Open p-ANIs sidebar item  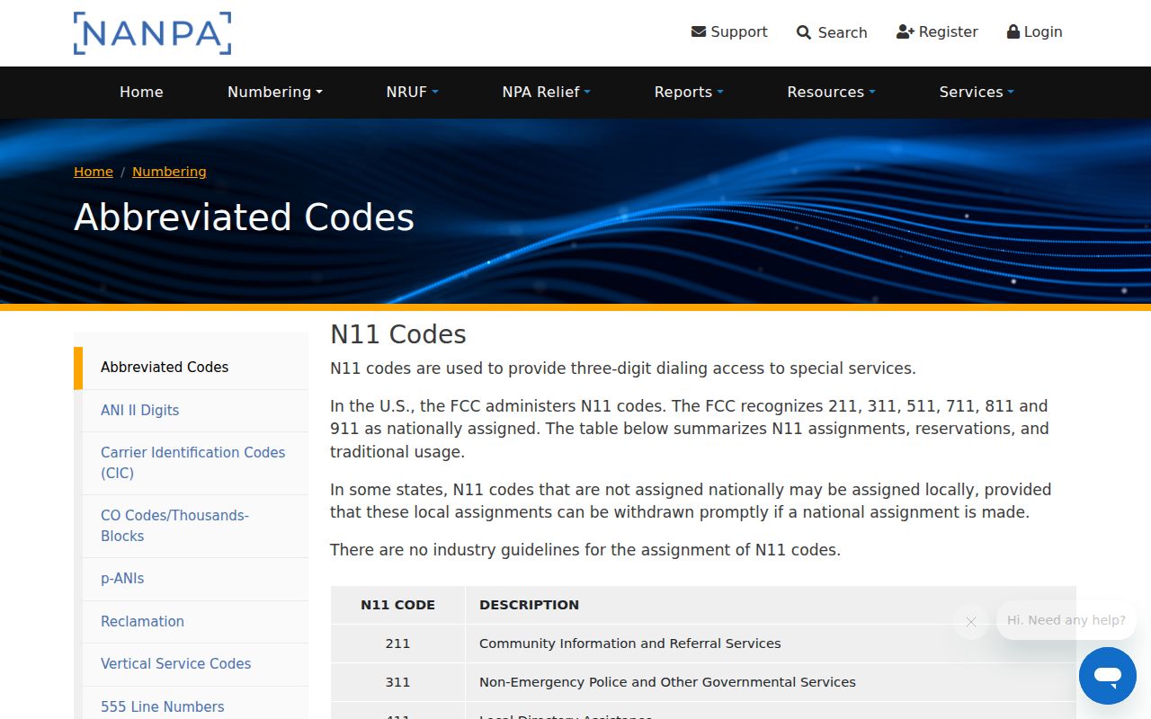coord(195,579)
